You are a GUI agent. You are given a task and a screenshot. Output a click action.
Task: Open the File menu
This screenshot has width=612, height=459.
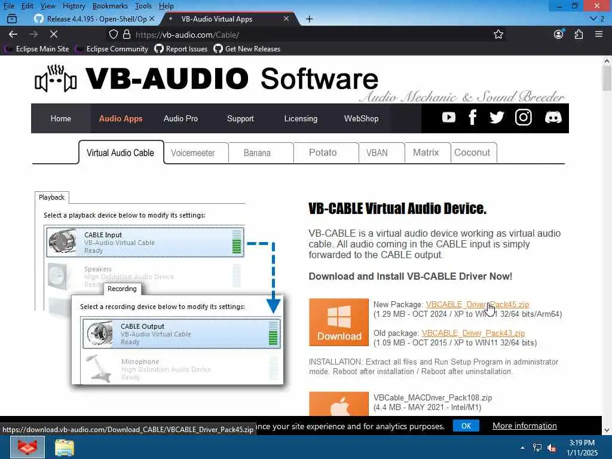(8, 6)
